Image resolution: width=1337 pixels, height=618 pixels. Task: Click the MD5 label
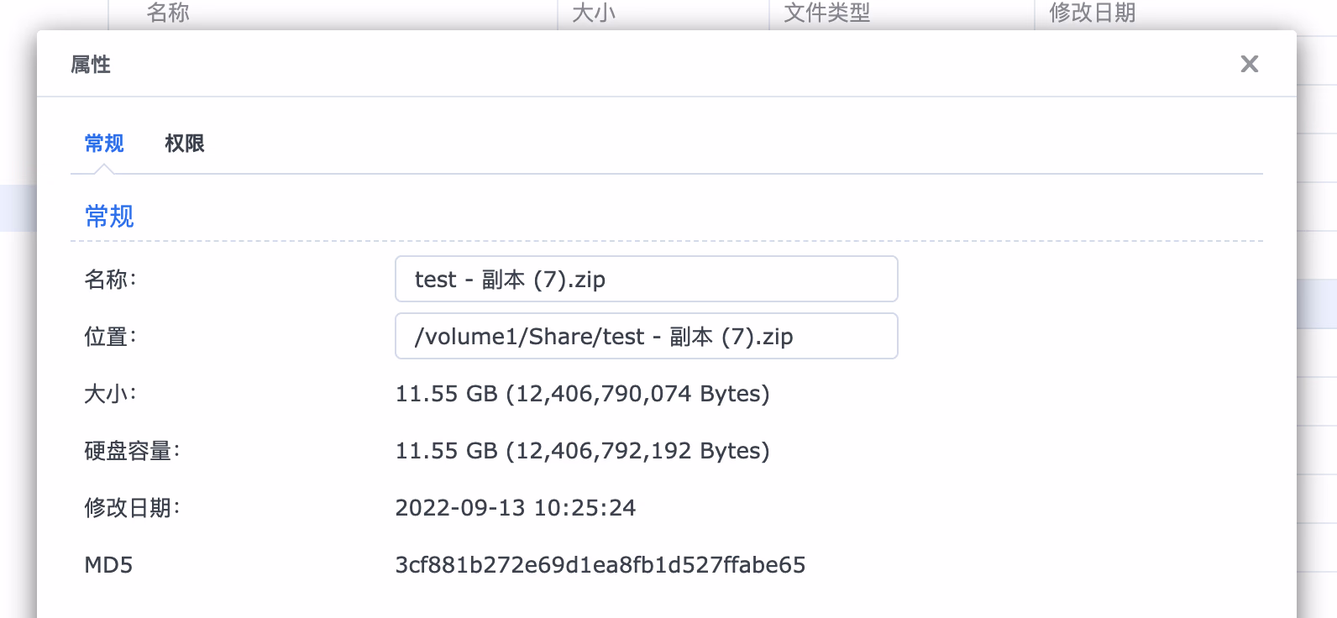[108, 564]
